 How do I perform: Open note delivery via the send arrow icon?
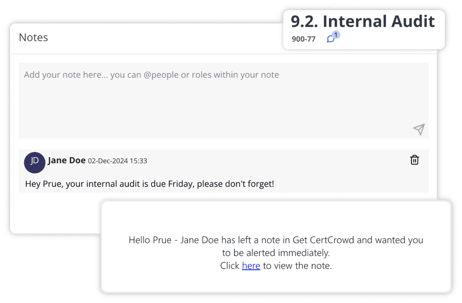(419, 129)
